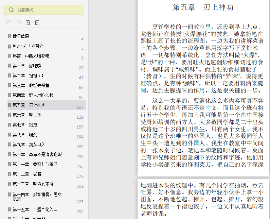
Task: Click bookmark icon beside 第十一章
Action: point(10,164)
